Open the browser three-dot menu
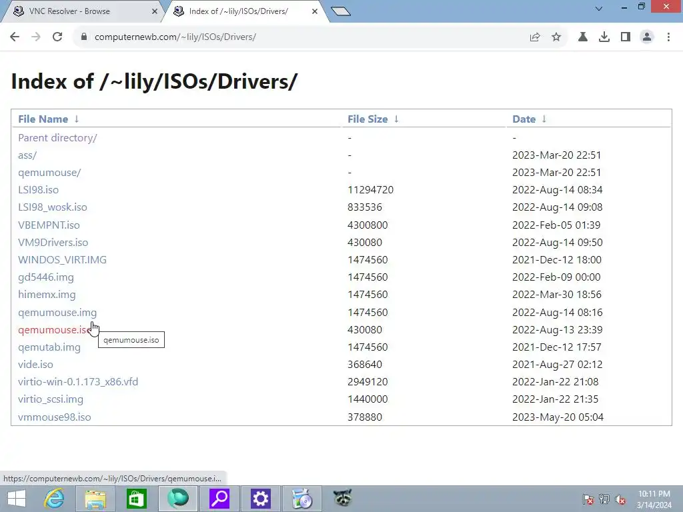 point(668,37)
